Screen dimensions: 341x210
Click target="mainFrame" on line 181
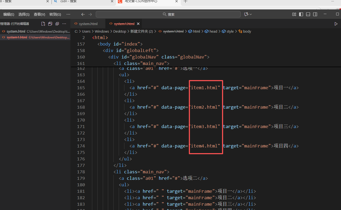click(191, 191)
